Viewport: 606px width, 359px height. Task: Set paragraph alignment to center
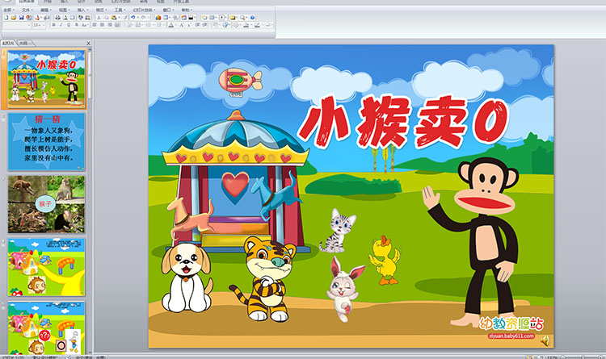pos(102,25)
